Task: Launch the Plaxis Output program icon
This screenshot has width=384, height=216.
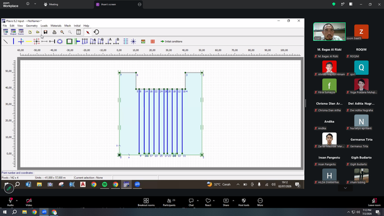Action: point(13,32)
